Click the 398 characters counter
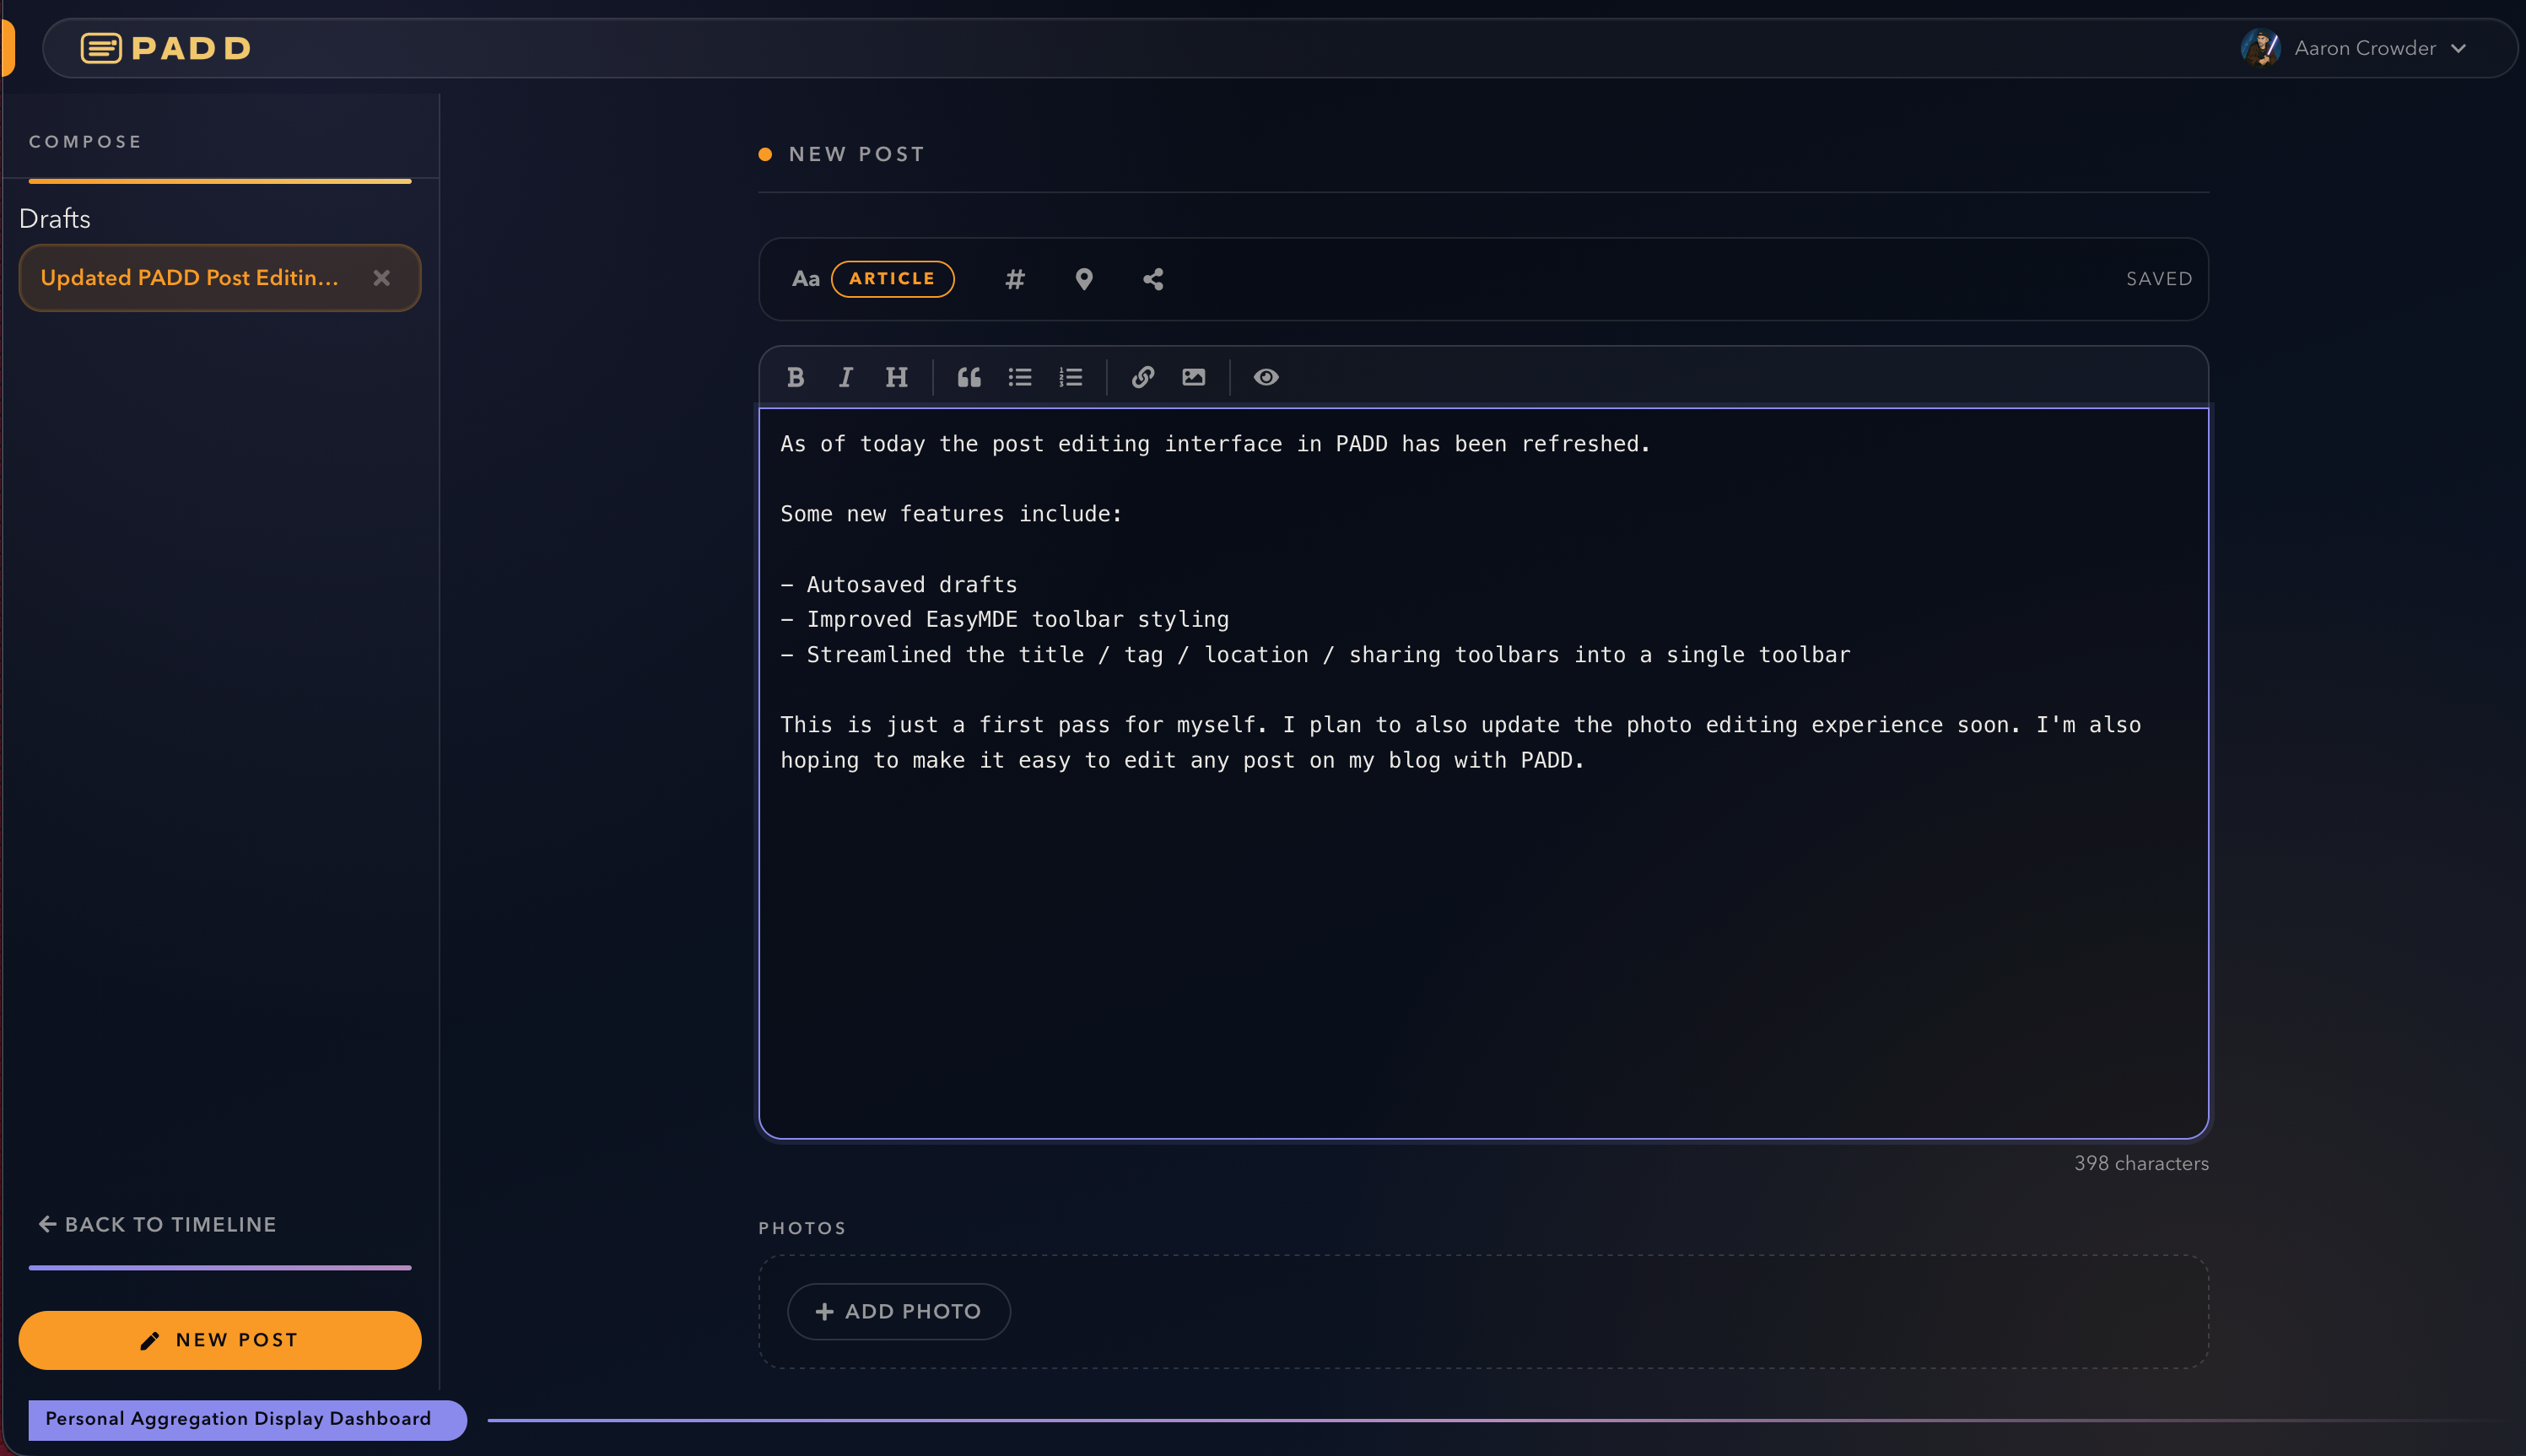The width and height of the screenshot is (2526, 1456). pyautogui.click(x=2141, y=1163)
